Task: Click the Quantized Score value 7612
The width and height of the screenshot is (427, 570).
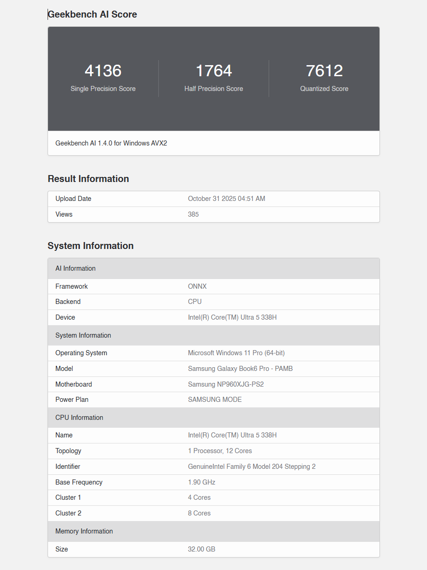Action: point(324,71)
